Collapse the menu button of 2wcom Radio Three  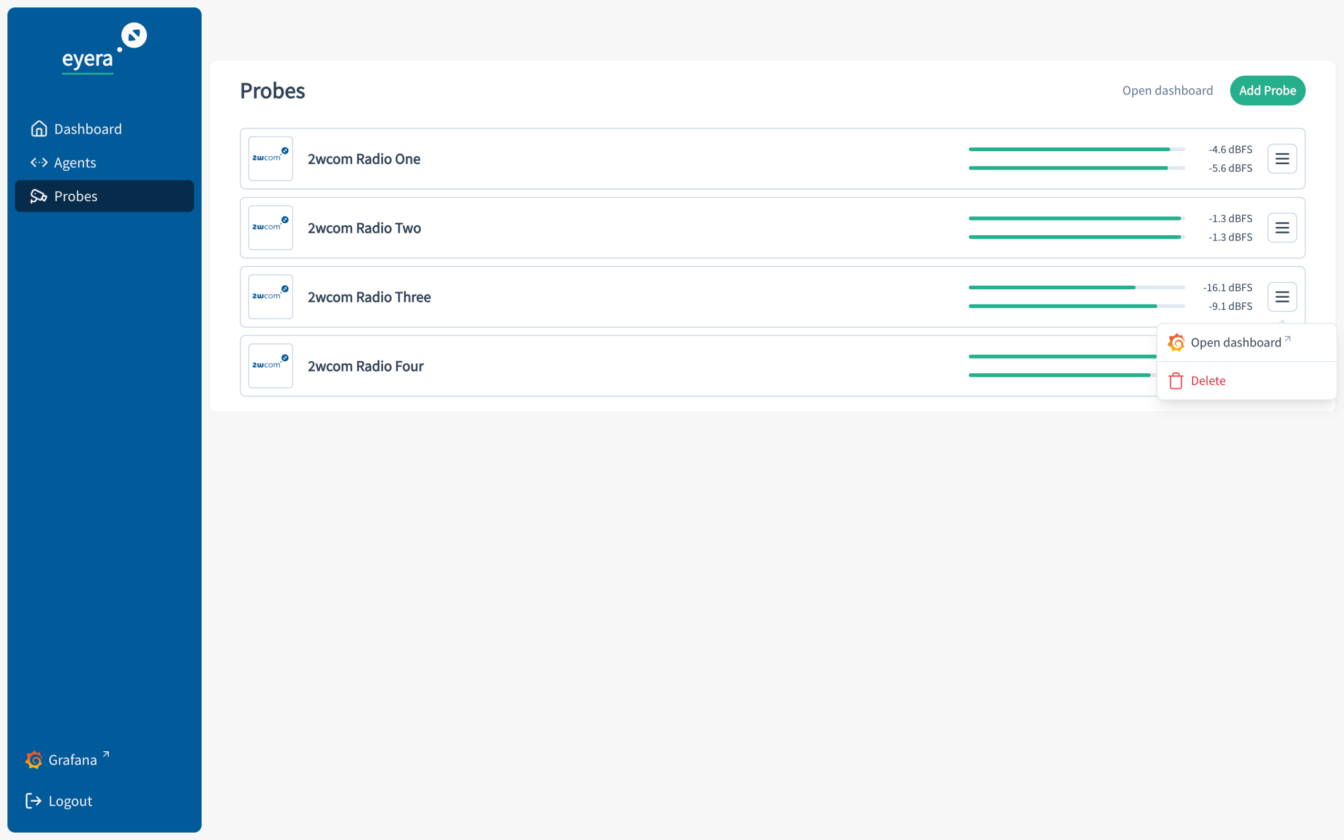click(x=1283, y=297)
